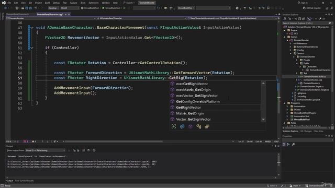
Task: Select Vector_GetSignVector completion suggestion
Action: (215, 120)
